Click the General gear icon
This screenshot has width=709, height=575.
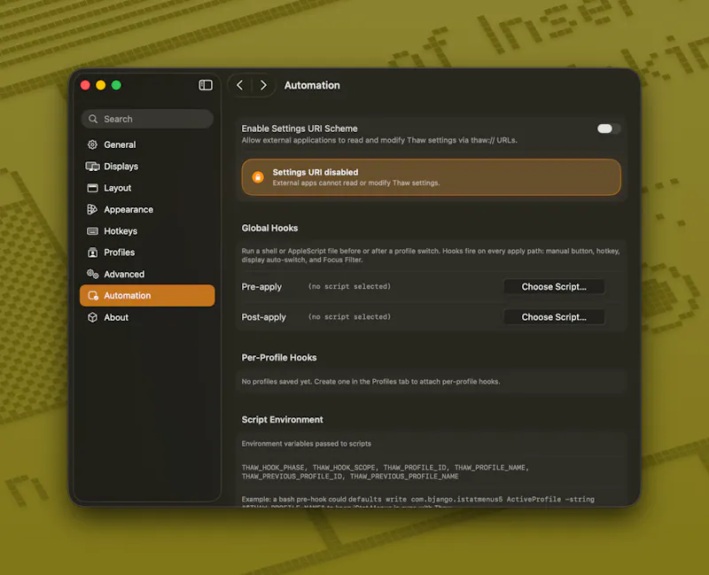(92, 144)
